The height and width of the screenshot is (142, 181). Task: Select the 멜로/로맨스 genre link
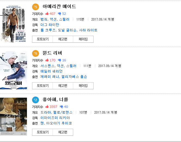coord(63,113)
